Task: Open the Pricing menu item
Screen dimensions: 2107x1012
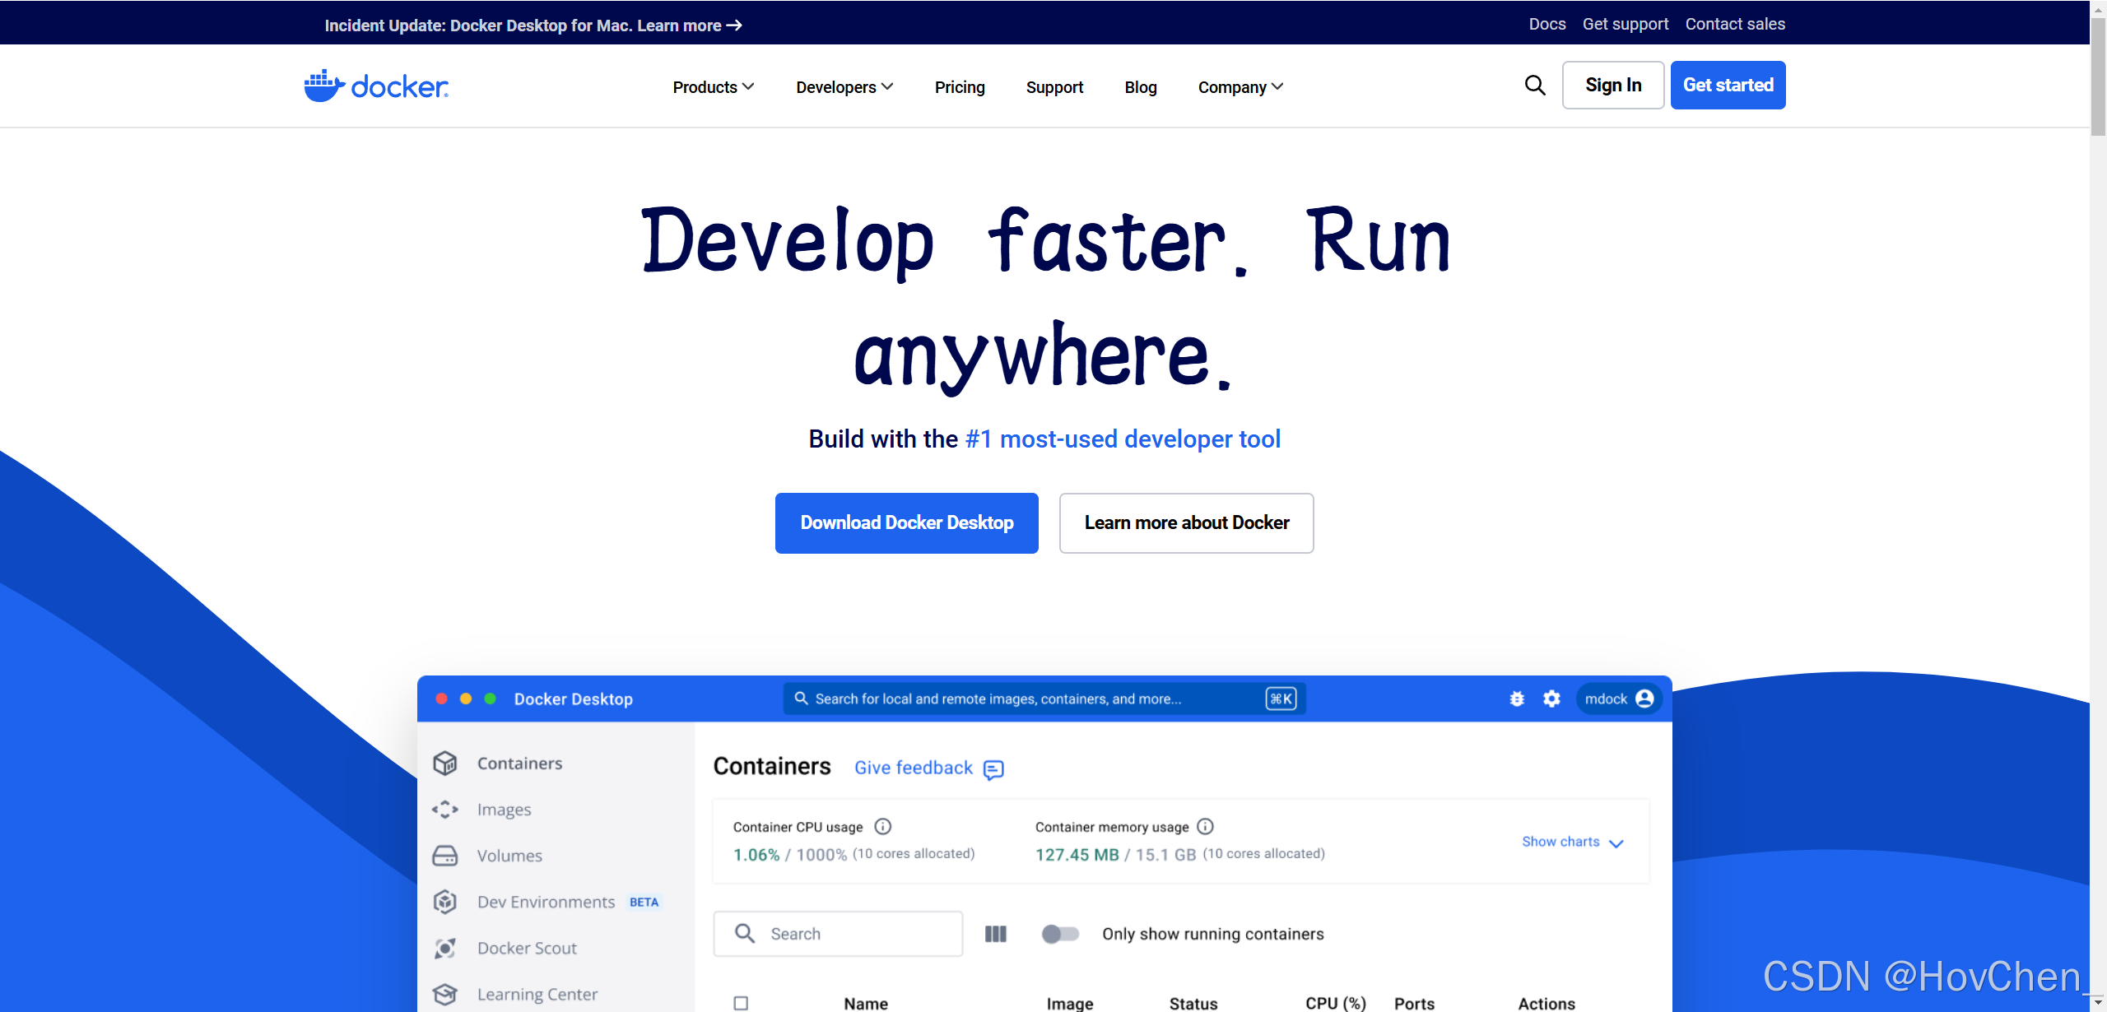Action: click(960, 87)
